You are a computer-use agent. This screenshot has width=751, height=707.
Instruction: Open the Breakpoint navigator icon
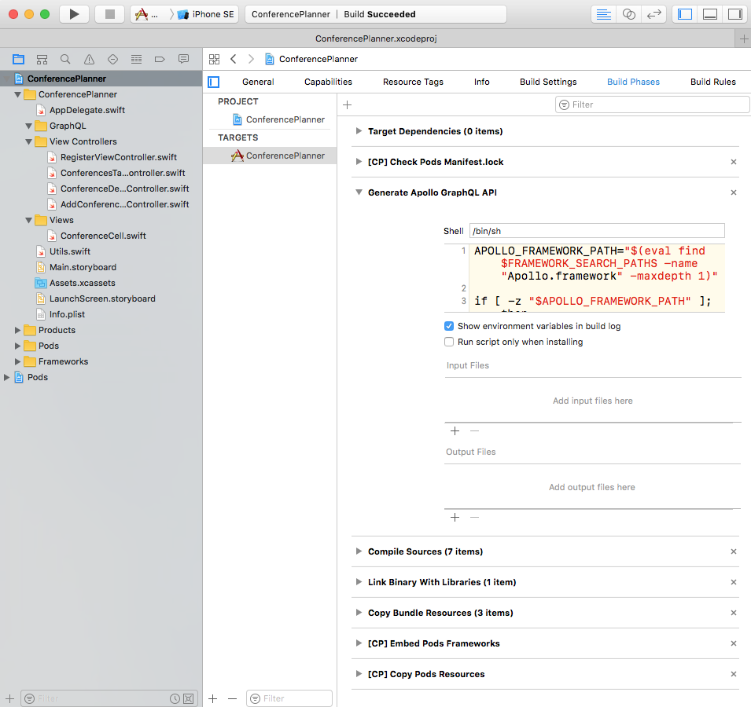click(160, 60)
